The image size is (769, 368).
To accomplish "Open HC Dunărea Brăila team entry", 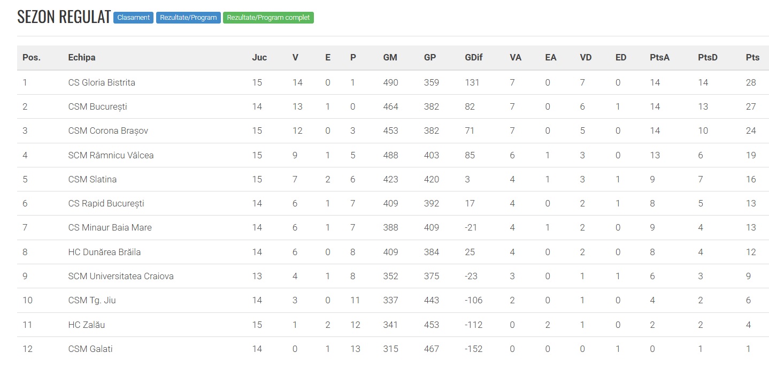I will [104, 252].
